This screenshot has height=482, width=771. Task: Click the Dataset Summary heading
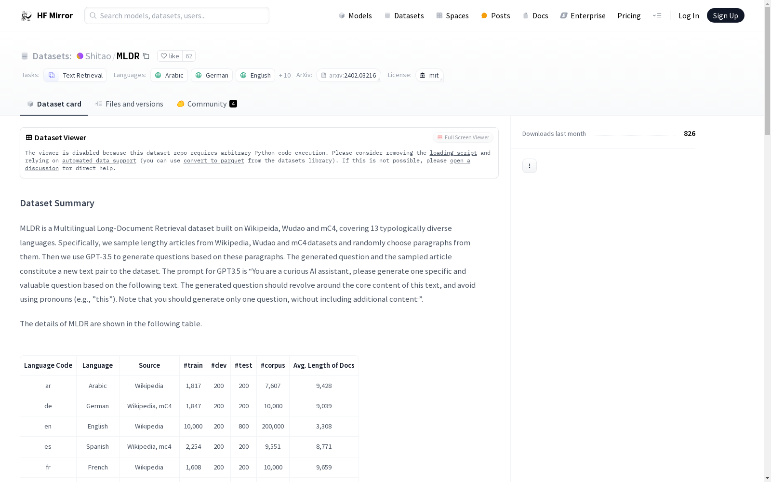(x=57, y=203)
